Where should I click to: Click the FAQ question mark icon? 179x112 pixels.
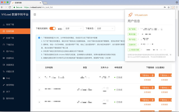click(x=4, y=78)
